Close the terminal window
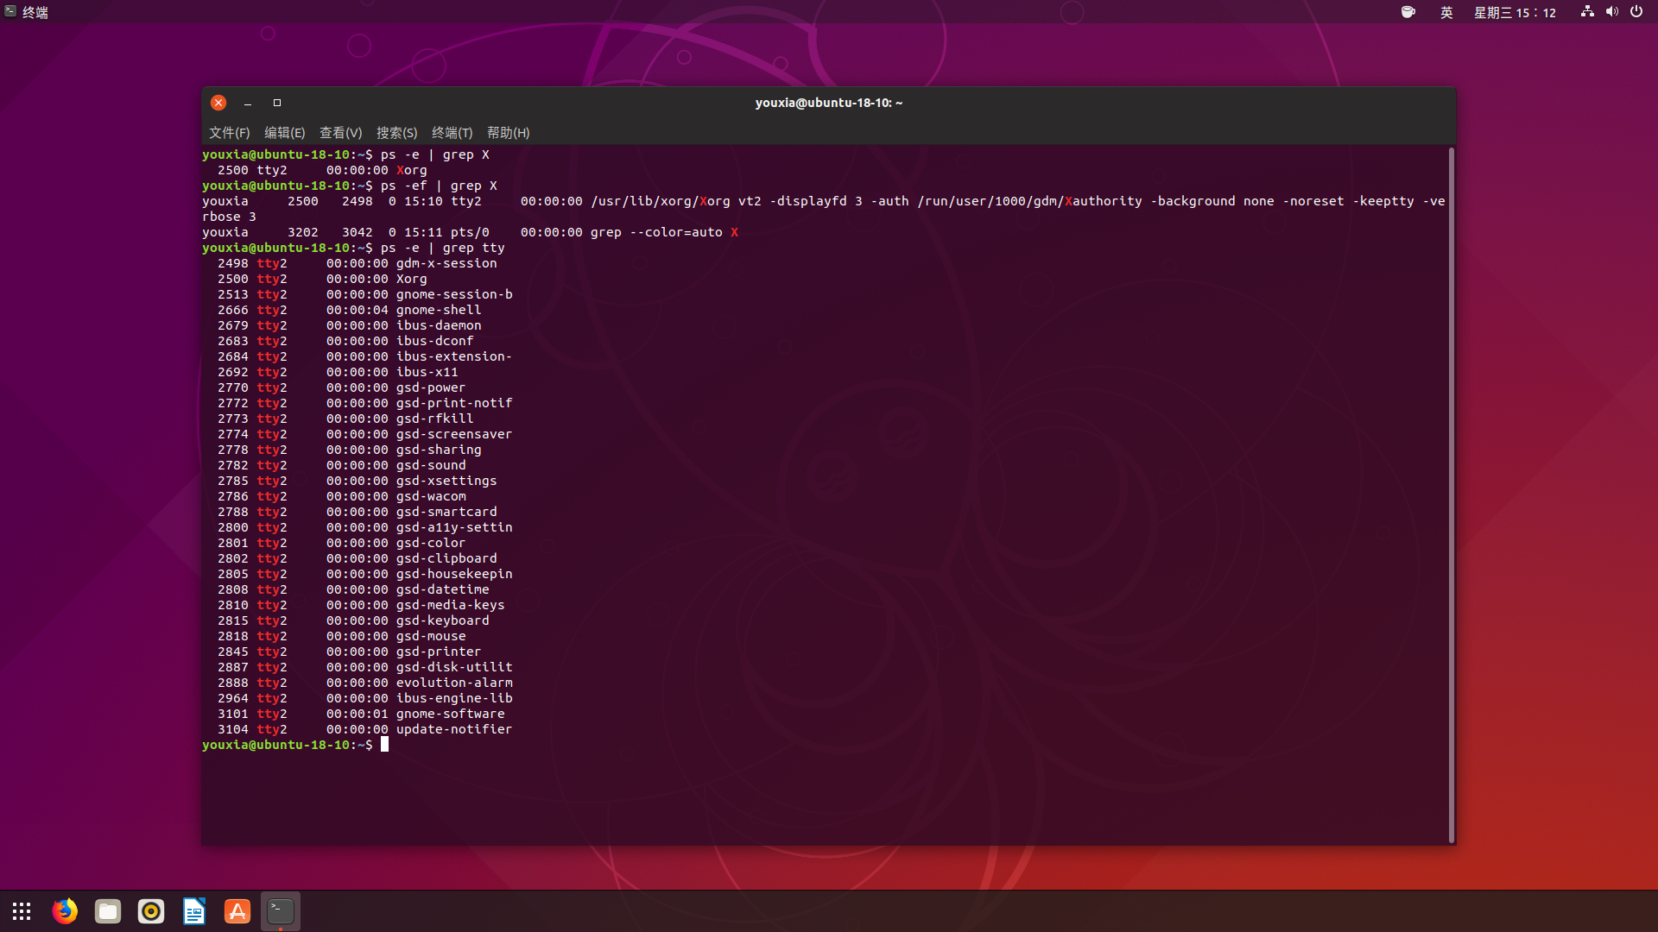 tap(218, 103)
